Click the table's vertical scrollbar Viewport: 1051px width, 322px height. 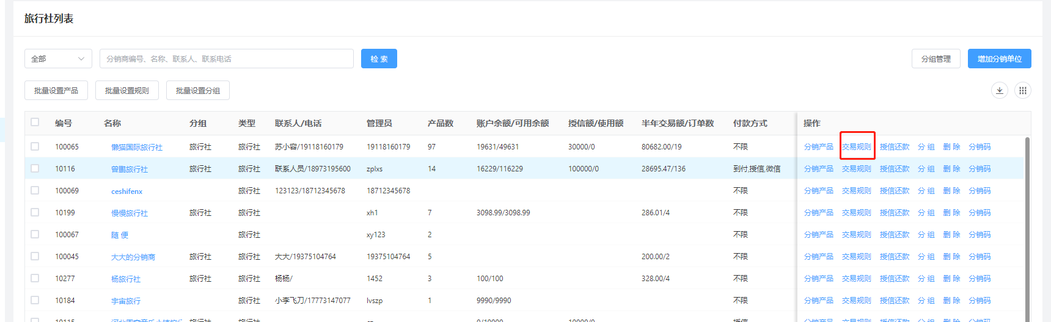click(1027, 232)
